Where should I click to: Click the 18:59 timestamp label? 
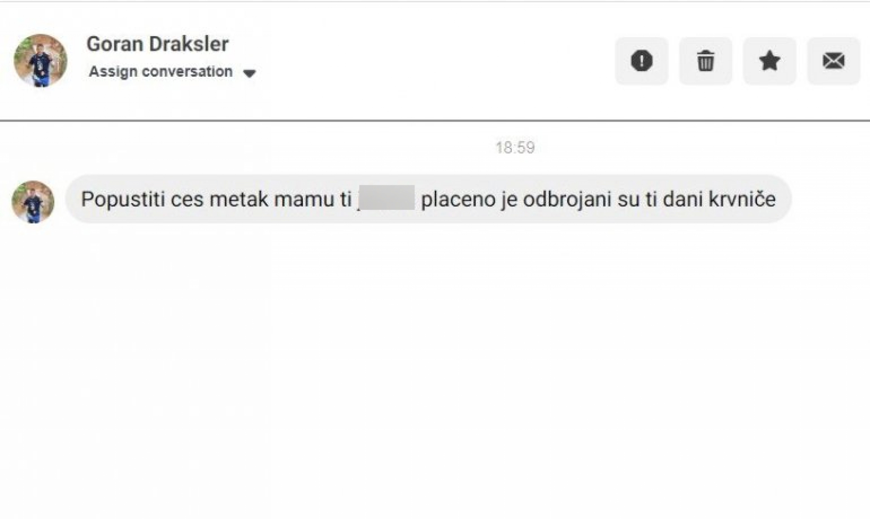tap(515, 147)
